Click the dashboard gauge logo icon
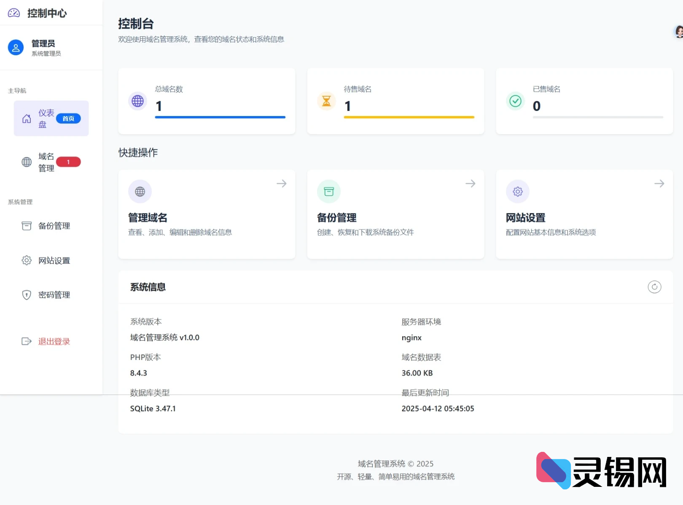Viewport: 683px width, 505px height. 14,13
